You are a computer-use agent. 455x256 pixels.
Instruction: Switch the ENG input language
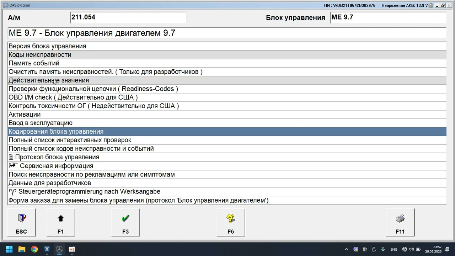394,249
